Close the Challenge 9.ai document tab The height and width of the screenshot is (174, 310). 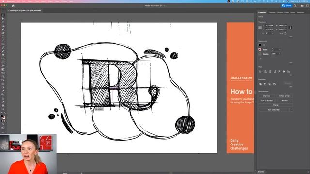(8, 11)
